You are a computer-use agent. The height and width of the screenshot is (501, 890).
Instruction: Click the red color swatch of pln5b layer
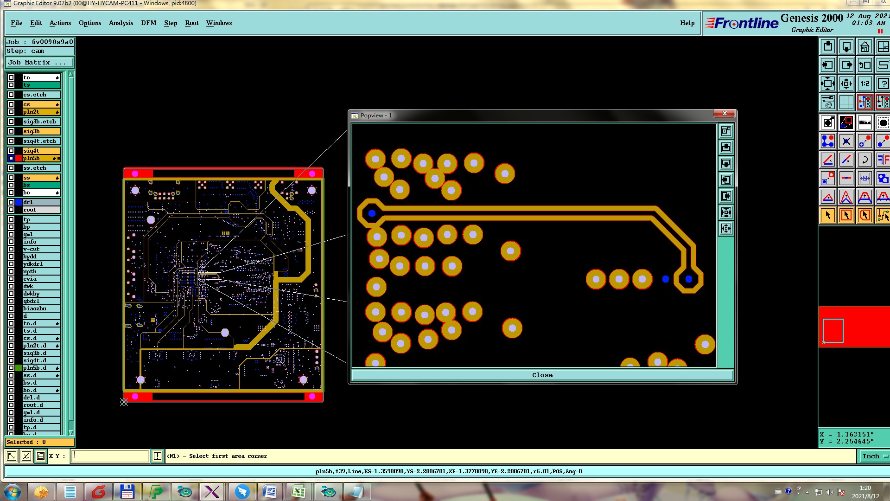pyautogui.click(x=19, y=158)
